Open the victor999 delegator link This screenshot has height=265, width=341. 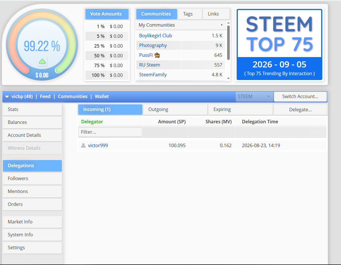(x=98, y=145)
